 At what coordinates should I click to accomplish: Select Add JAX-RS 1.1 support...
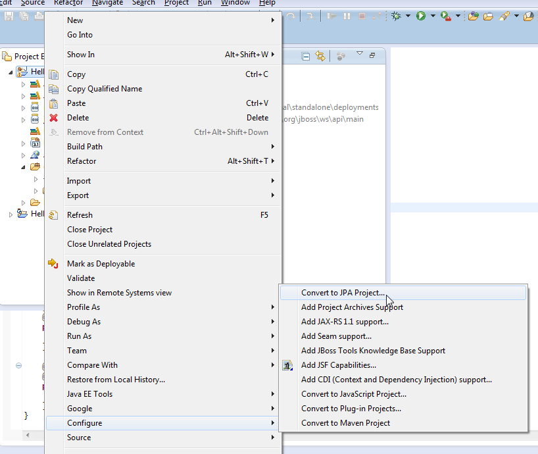pyautogui.click(x=345, y=322)
